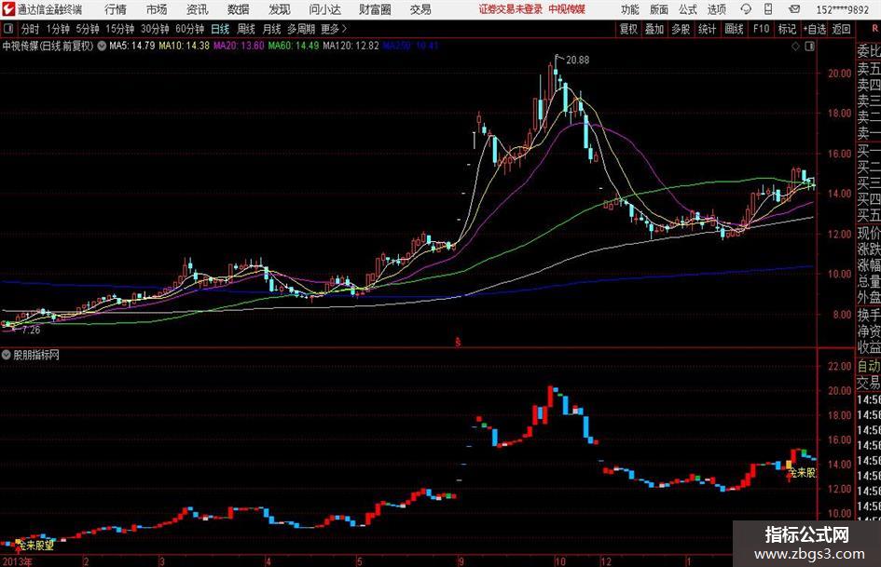Switch to 5分钟 period
The width and height of the screenshot is (881, 567).
(x=88, y=29)
